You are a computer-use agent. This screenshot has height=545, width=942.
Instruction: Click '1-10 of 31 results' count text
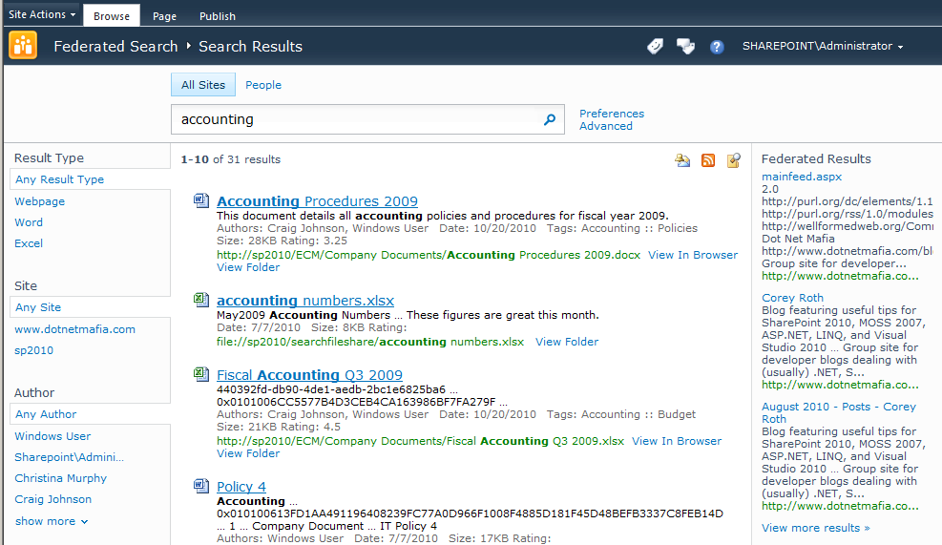(x=231, y=159)
